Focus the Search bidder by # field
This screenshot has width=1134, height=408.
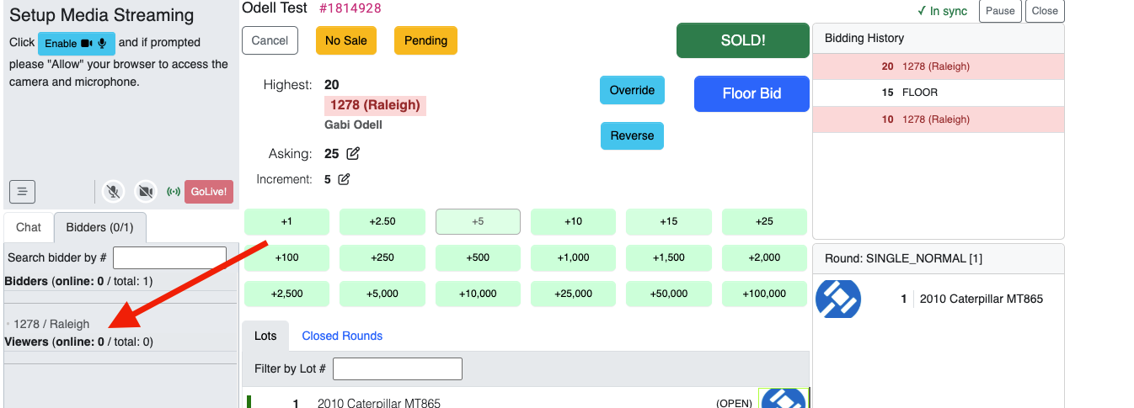tap(169, 257)
